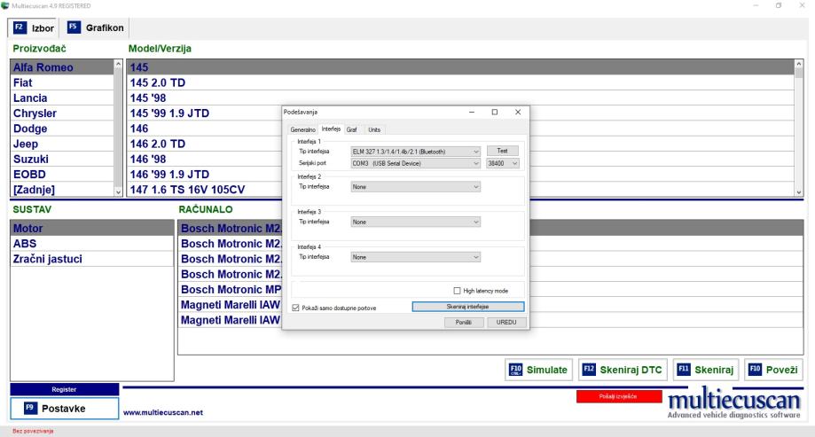The image size is (815, 437).
Task: Expand the Serijski port COM3 dropdown
Action: pos(416,163)
